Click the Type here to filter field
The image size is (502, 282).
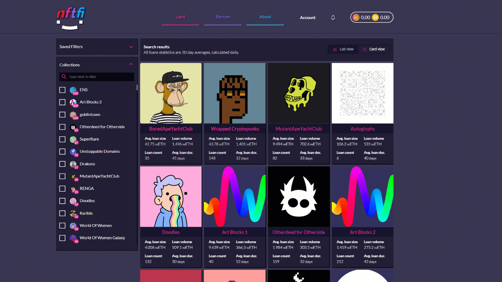tap(97, 77)
